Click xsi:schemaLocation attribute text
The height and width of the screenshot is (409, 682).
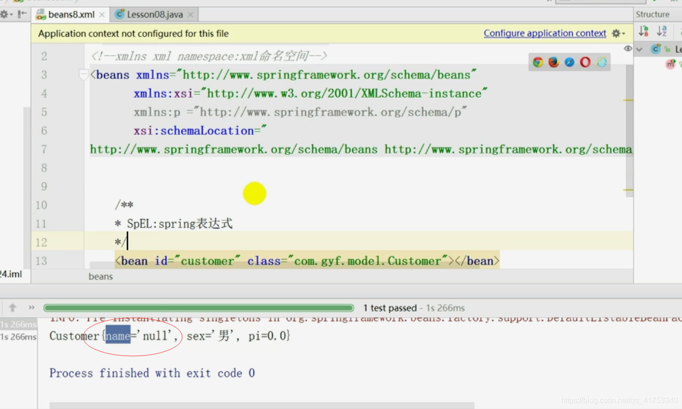click(200, 131)
